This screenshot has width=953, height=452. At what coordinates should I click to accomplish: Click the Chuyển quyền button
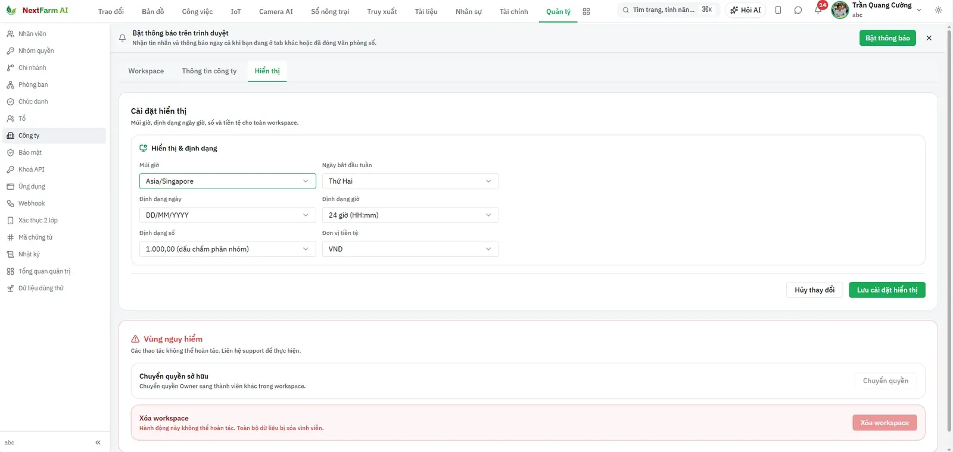pos(886,381)
